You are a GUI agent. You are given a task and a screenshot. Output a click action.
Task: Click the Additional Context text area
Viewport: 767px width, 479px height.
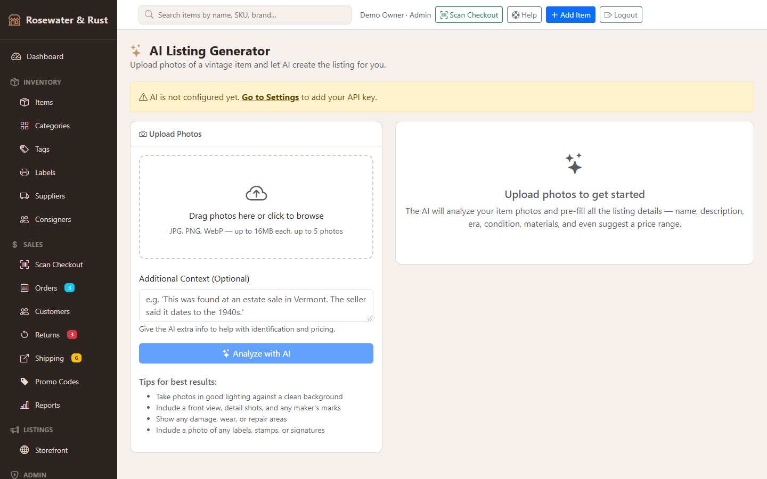[256, 305]
